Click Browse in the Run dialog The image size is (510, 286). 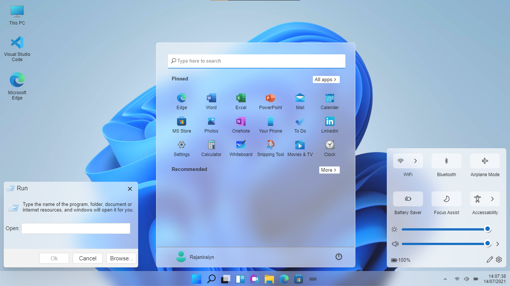(x=121, y=258)
